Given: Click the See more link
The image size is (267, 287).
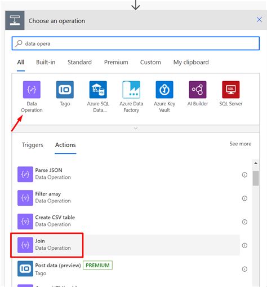Looking at the screenshot, I should 241,144.
